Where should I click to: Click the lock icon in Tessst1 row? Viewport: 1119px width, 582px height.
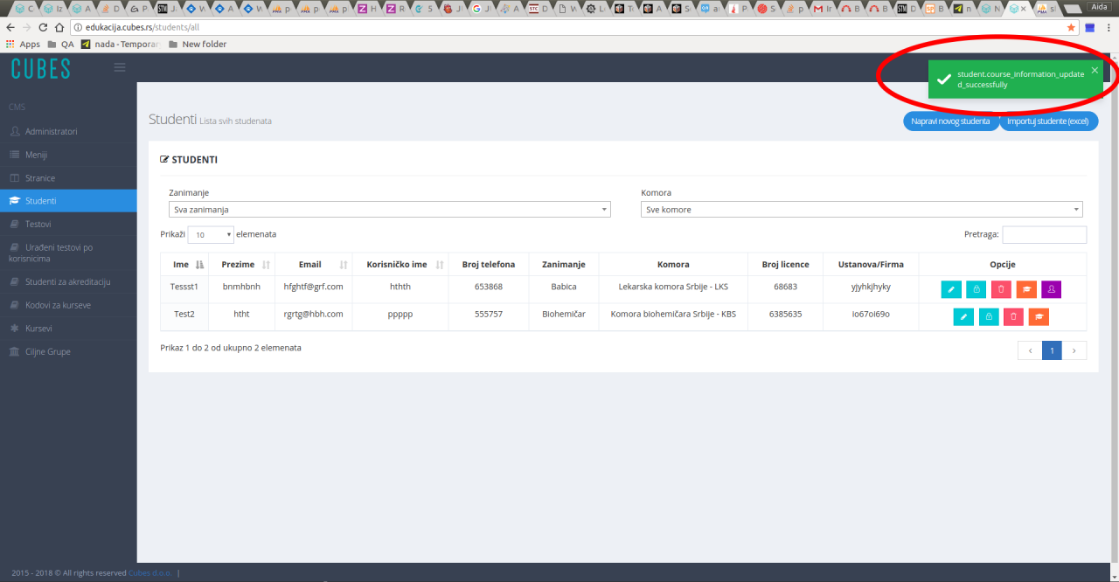pyautogui.click(x=977, y=290)
